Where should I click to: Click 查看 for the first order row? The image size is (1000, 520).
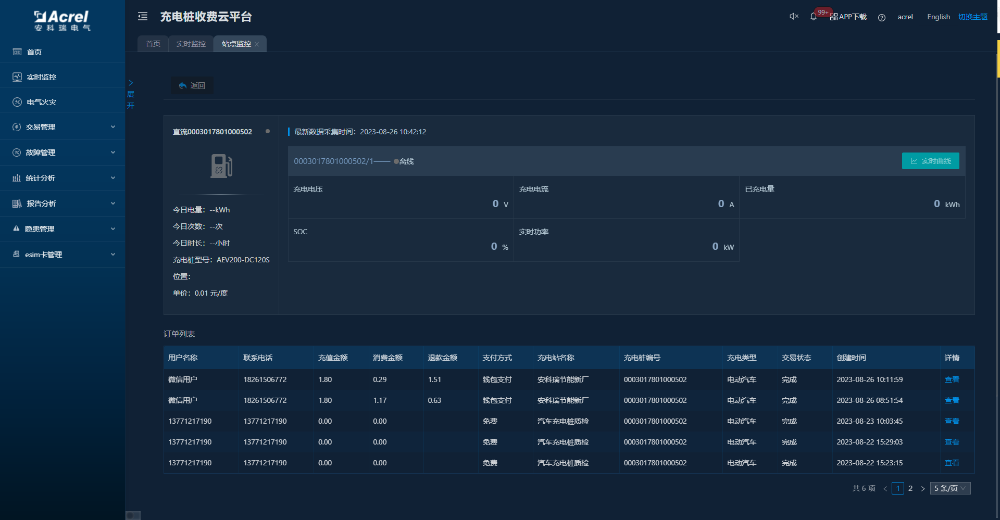pos(952,380)
